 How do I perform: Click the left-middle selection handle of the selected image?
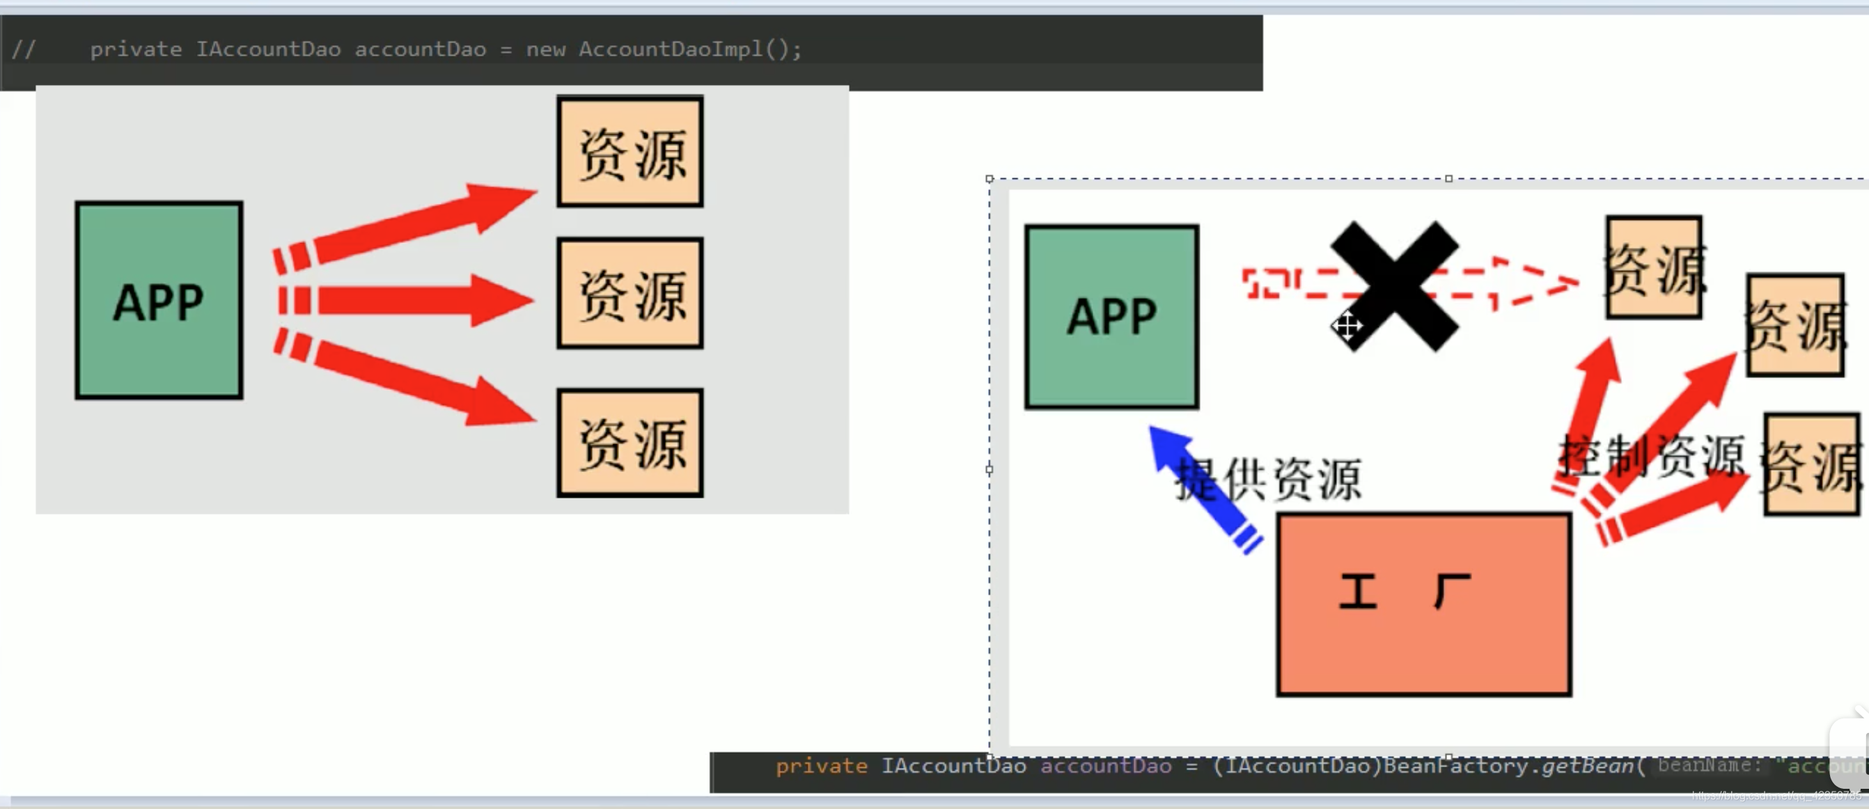point(989,469)
